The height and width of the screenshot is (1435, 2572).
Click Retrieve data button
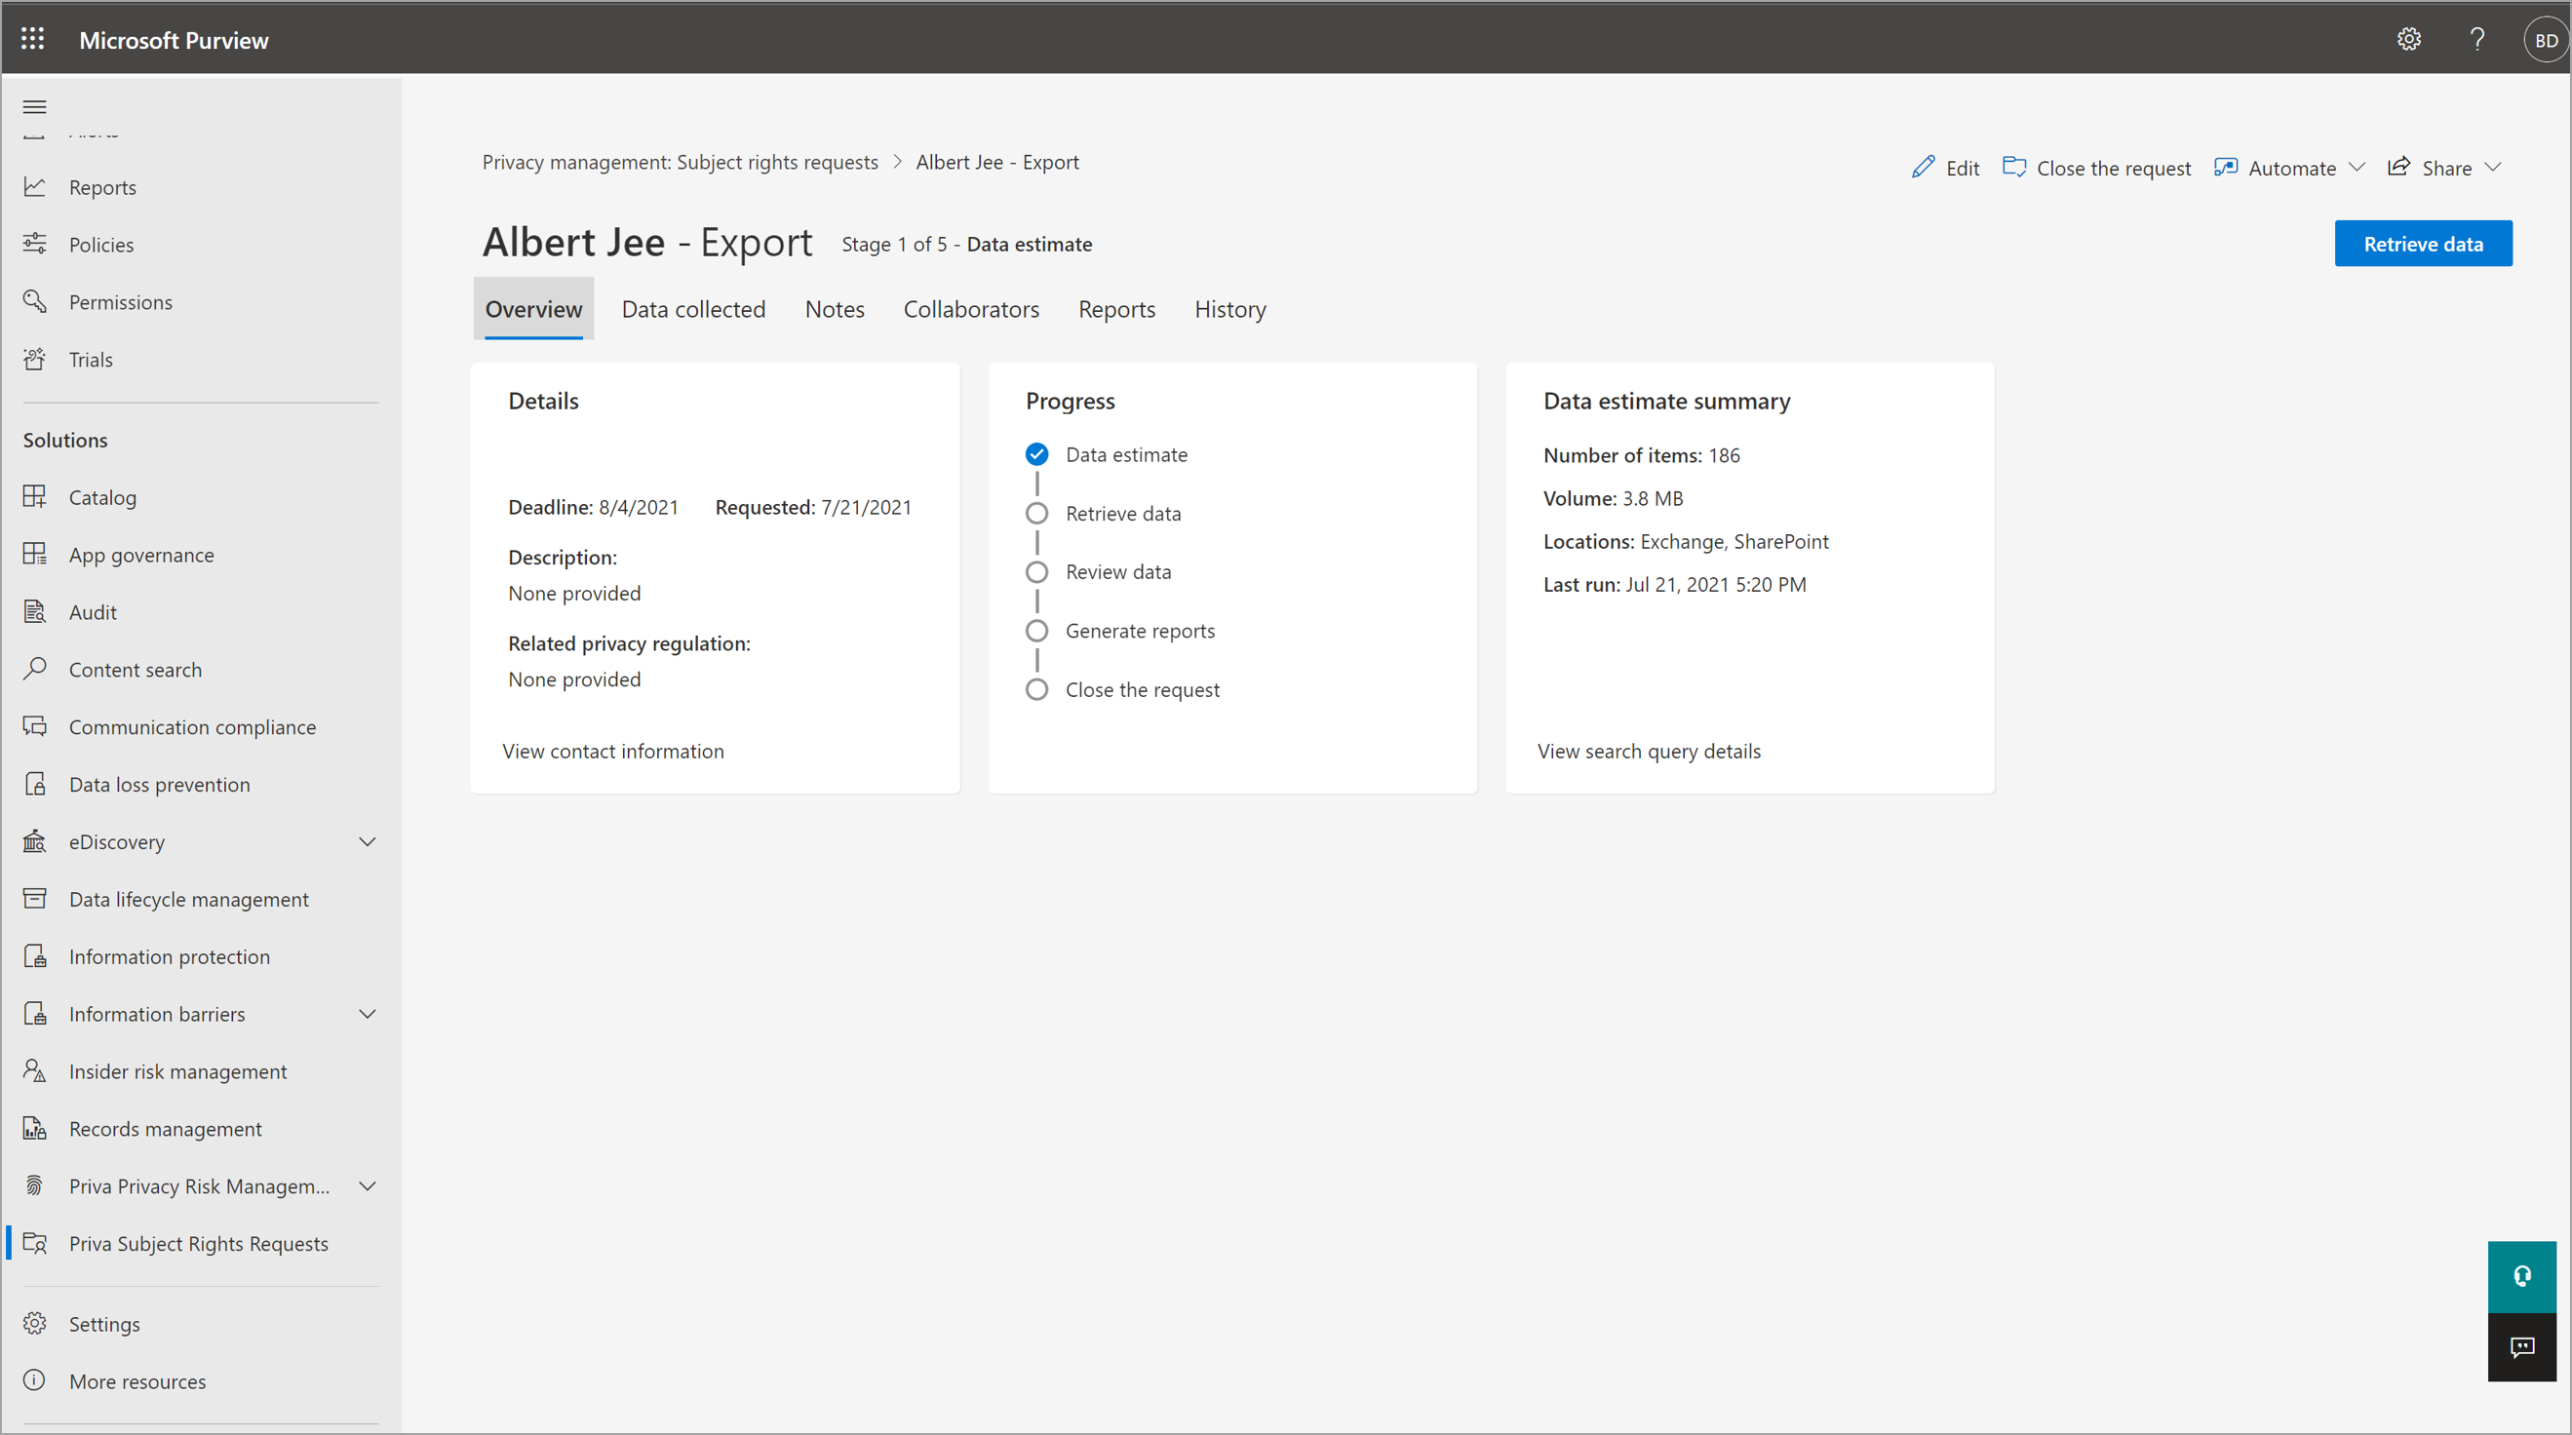click(2422, 244)
